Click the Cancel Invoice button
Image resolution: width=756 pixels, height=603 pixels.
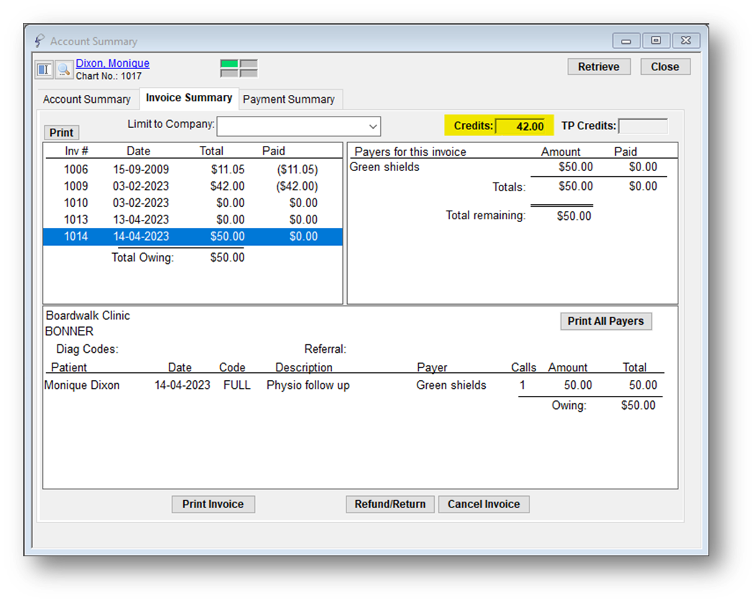pos(484,505)
